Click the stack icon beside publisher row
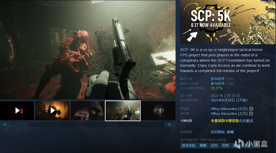 pyautogui.click(x=251, y=113)
